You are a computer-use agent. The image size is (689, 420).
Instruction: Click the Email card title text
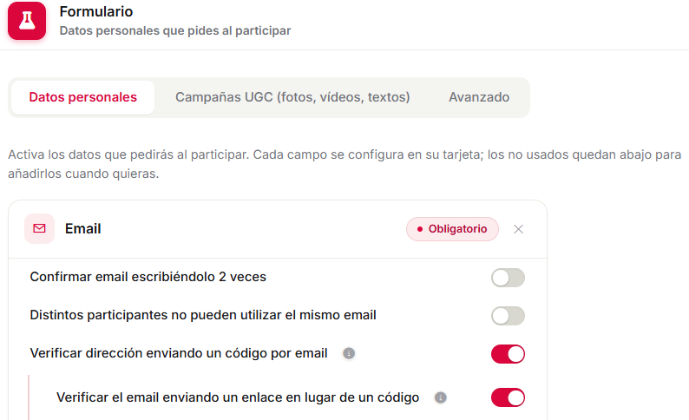[83, 228]
